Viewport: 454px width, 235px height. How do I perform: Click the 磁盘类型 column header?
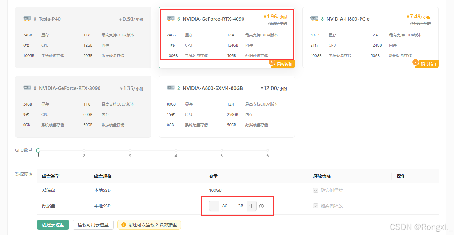(51, 176)
